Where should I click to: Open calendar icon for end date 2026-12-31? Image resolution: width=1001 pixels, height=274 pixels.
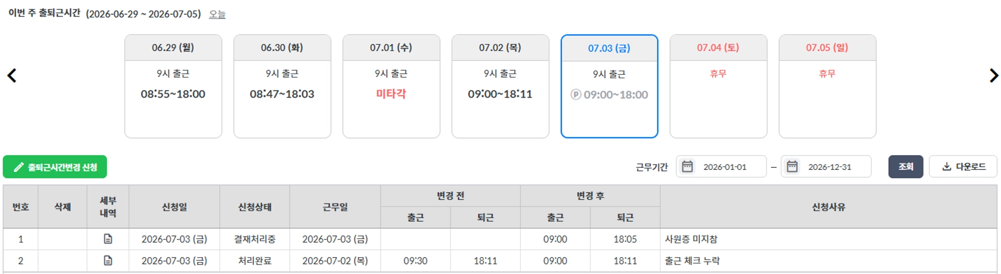pyautogui.click(x=792, y=166)
